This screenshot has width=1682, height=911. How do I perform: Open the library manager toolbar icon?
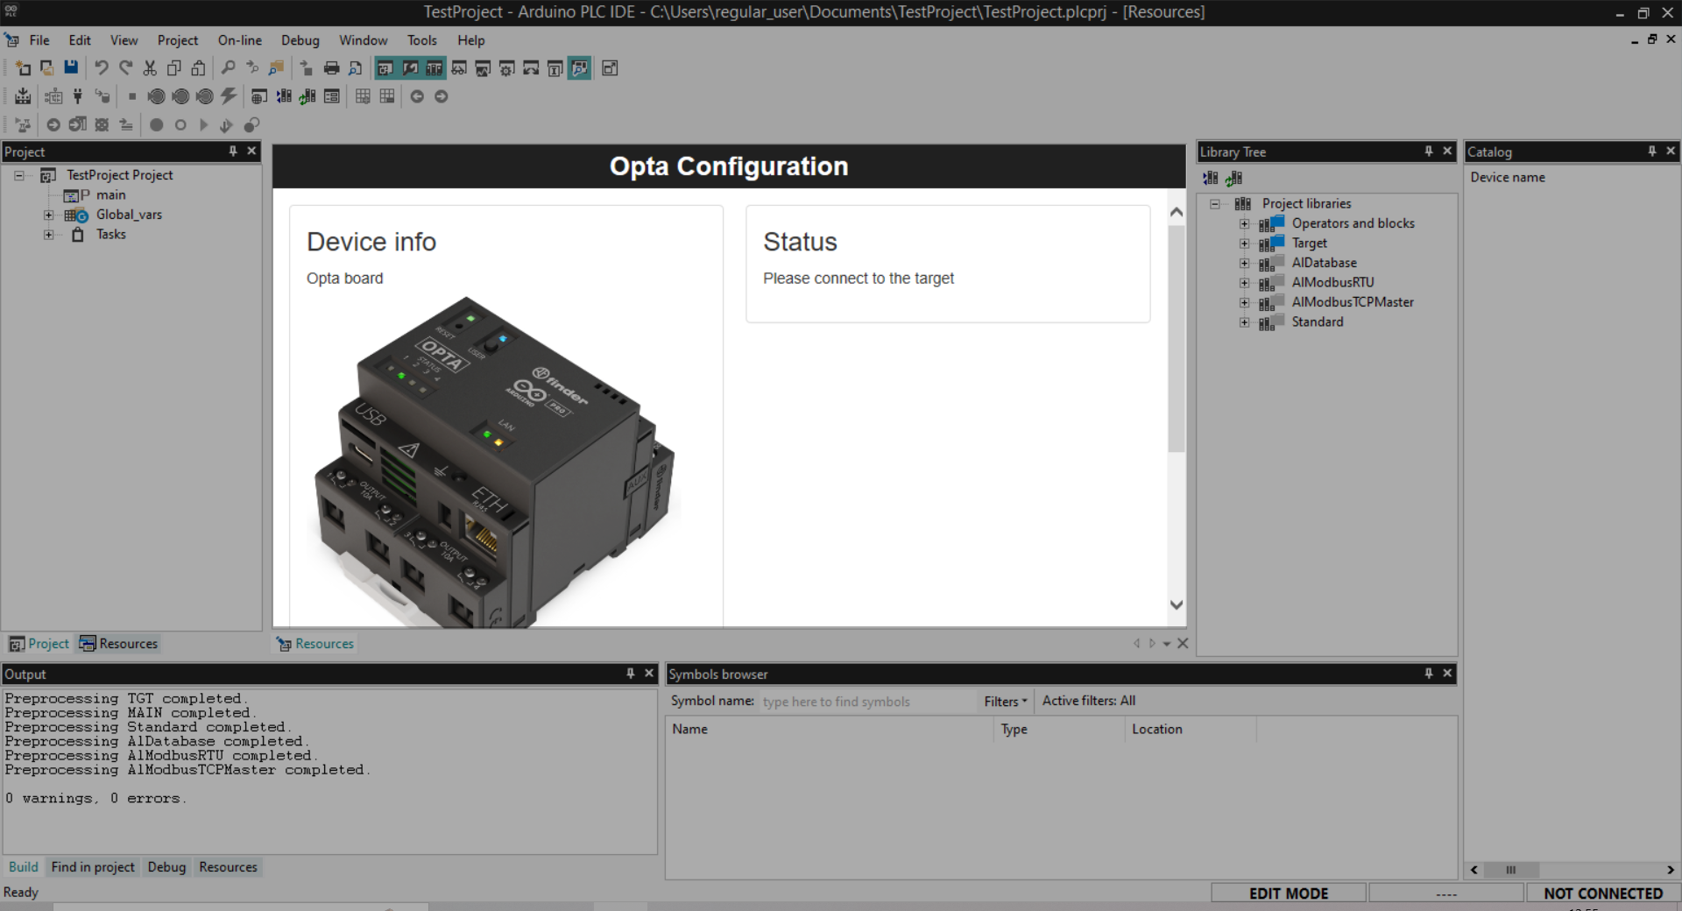click(x=284, y=96)
